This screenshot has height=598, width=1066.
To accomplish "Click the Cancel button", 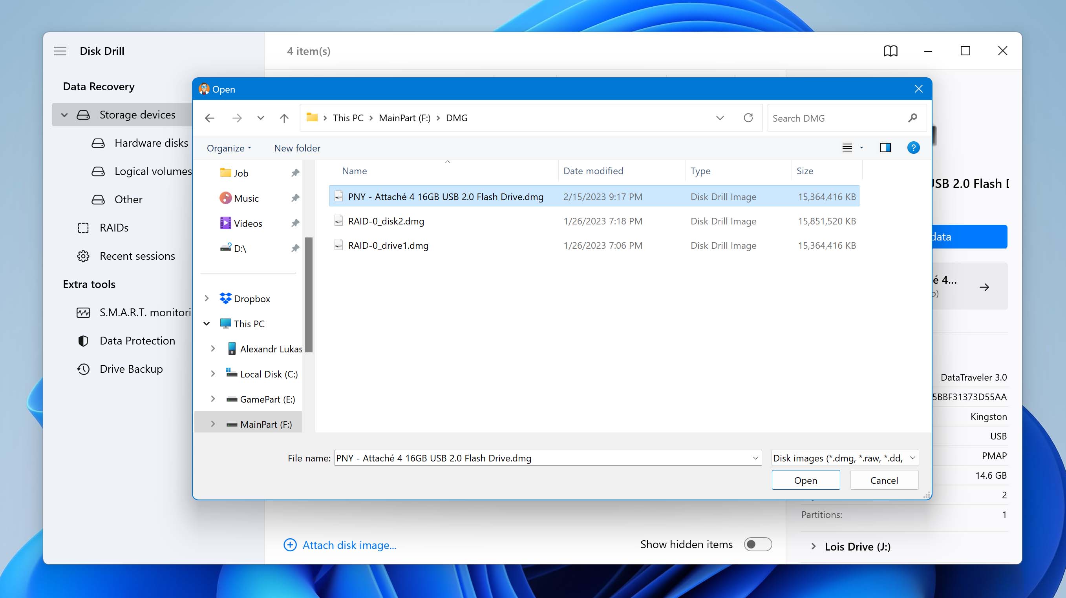I will (884, 480).
